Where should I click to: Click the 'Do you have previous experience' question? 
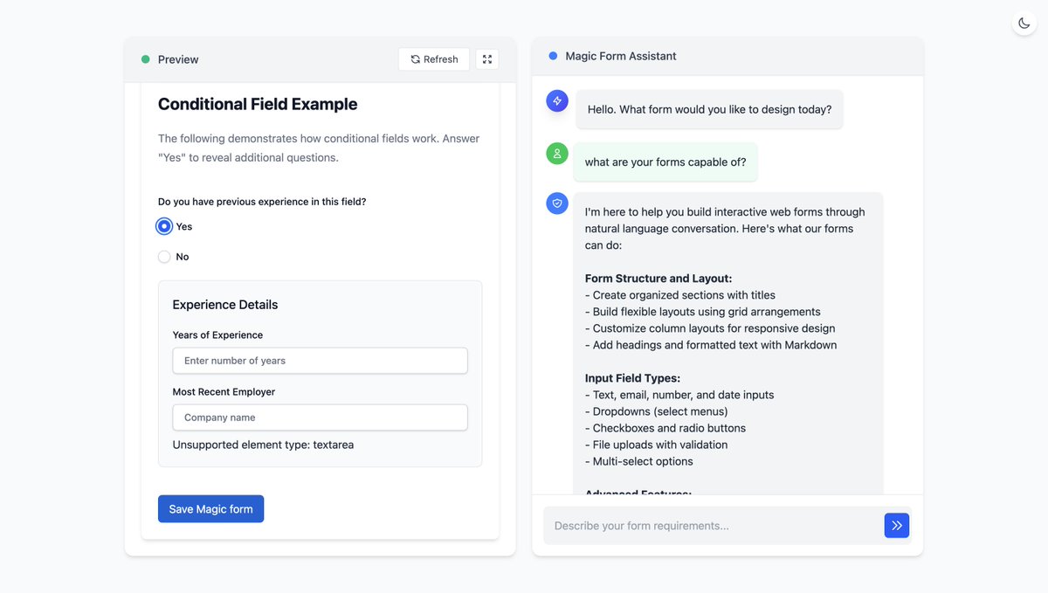[262, 202]
